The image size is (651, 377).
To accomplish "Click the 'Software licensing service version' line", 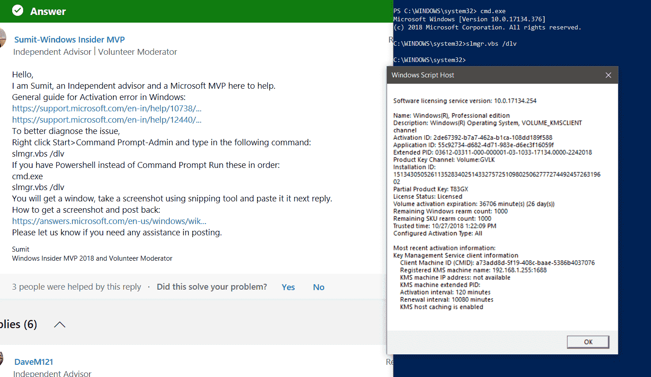I will (x=465, y=101).
